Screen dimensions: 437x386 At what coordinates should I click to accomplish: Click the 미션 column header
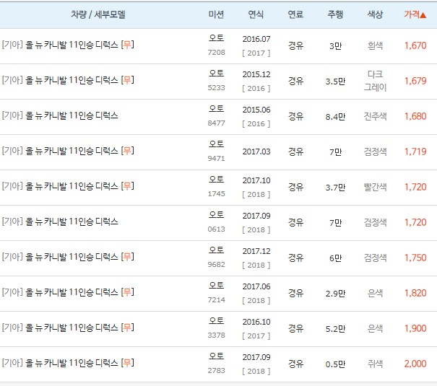(x=216, y=14)
